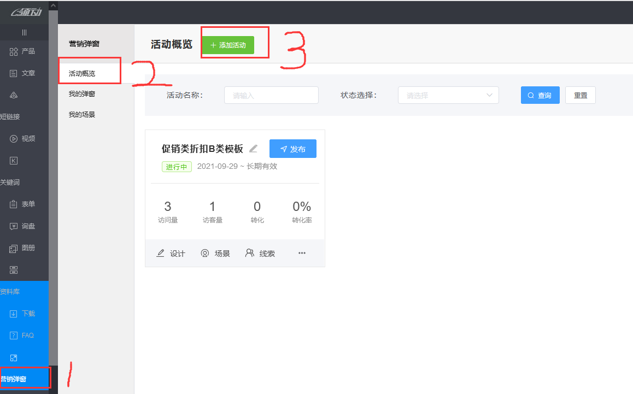This screenshot has width=633, height=394.
Task: Expand the 状态选择 status dropdown
Action: (448, 95)
